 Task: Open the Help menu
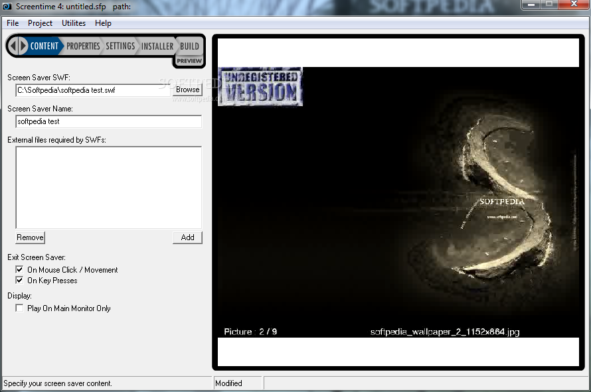[x=103, y=23]
